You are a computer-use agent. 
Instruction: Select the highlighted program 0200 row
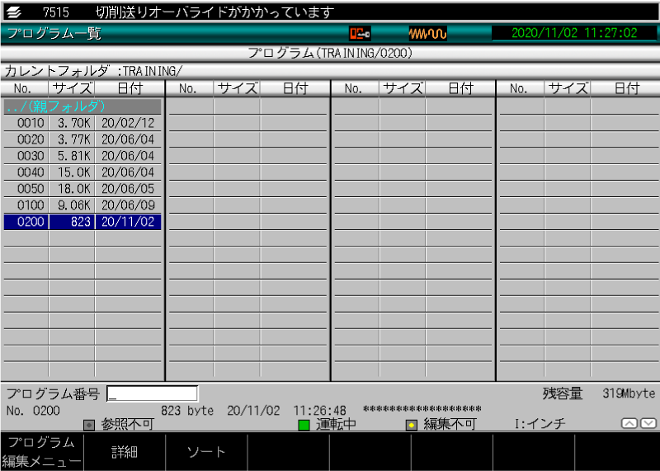82,222
